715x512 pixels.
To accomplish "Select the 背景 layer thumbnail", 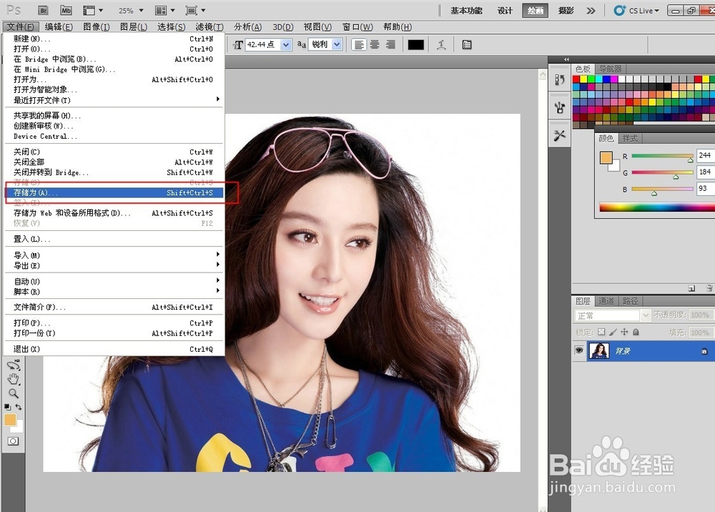I will (x=598, y=350).
